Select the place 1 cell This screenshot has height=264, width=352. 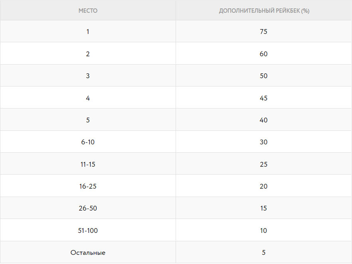pyautogui.click(x=88, y=32)
